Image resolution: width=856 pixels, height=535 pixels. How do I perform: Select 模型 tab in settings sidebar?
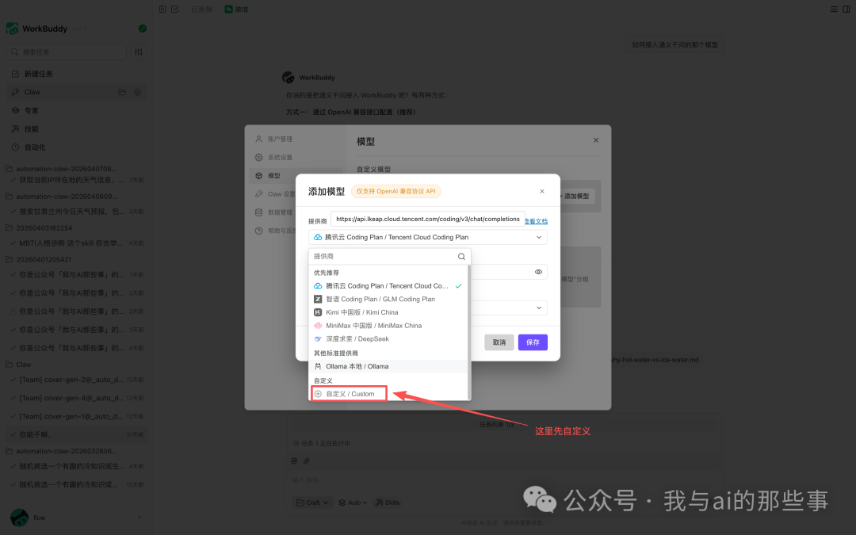[296, 176]
